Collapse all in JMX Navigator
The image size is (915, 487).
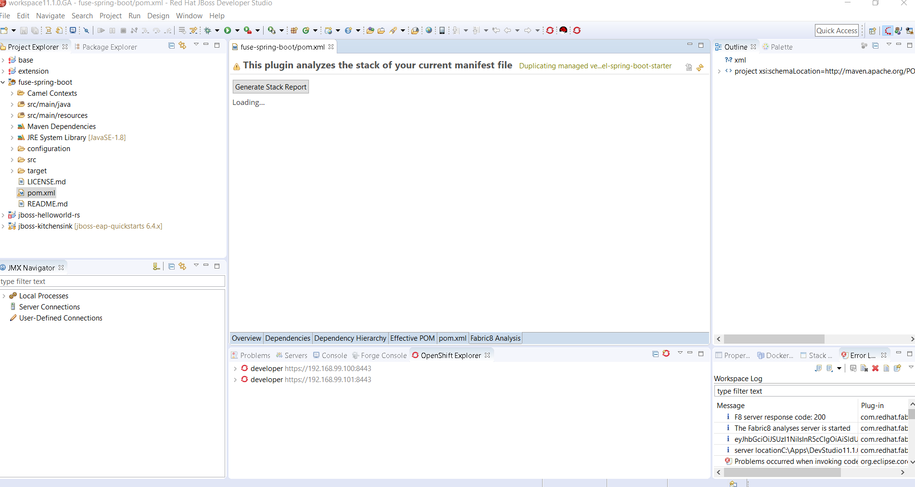coord(172,266)
